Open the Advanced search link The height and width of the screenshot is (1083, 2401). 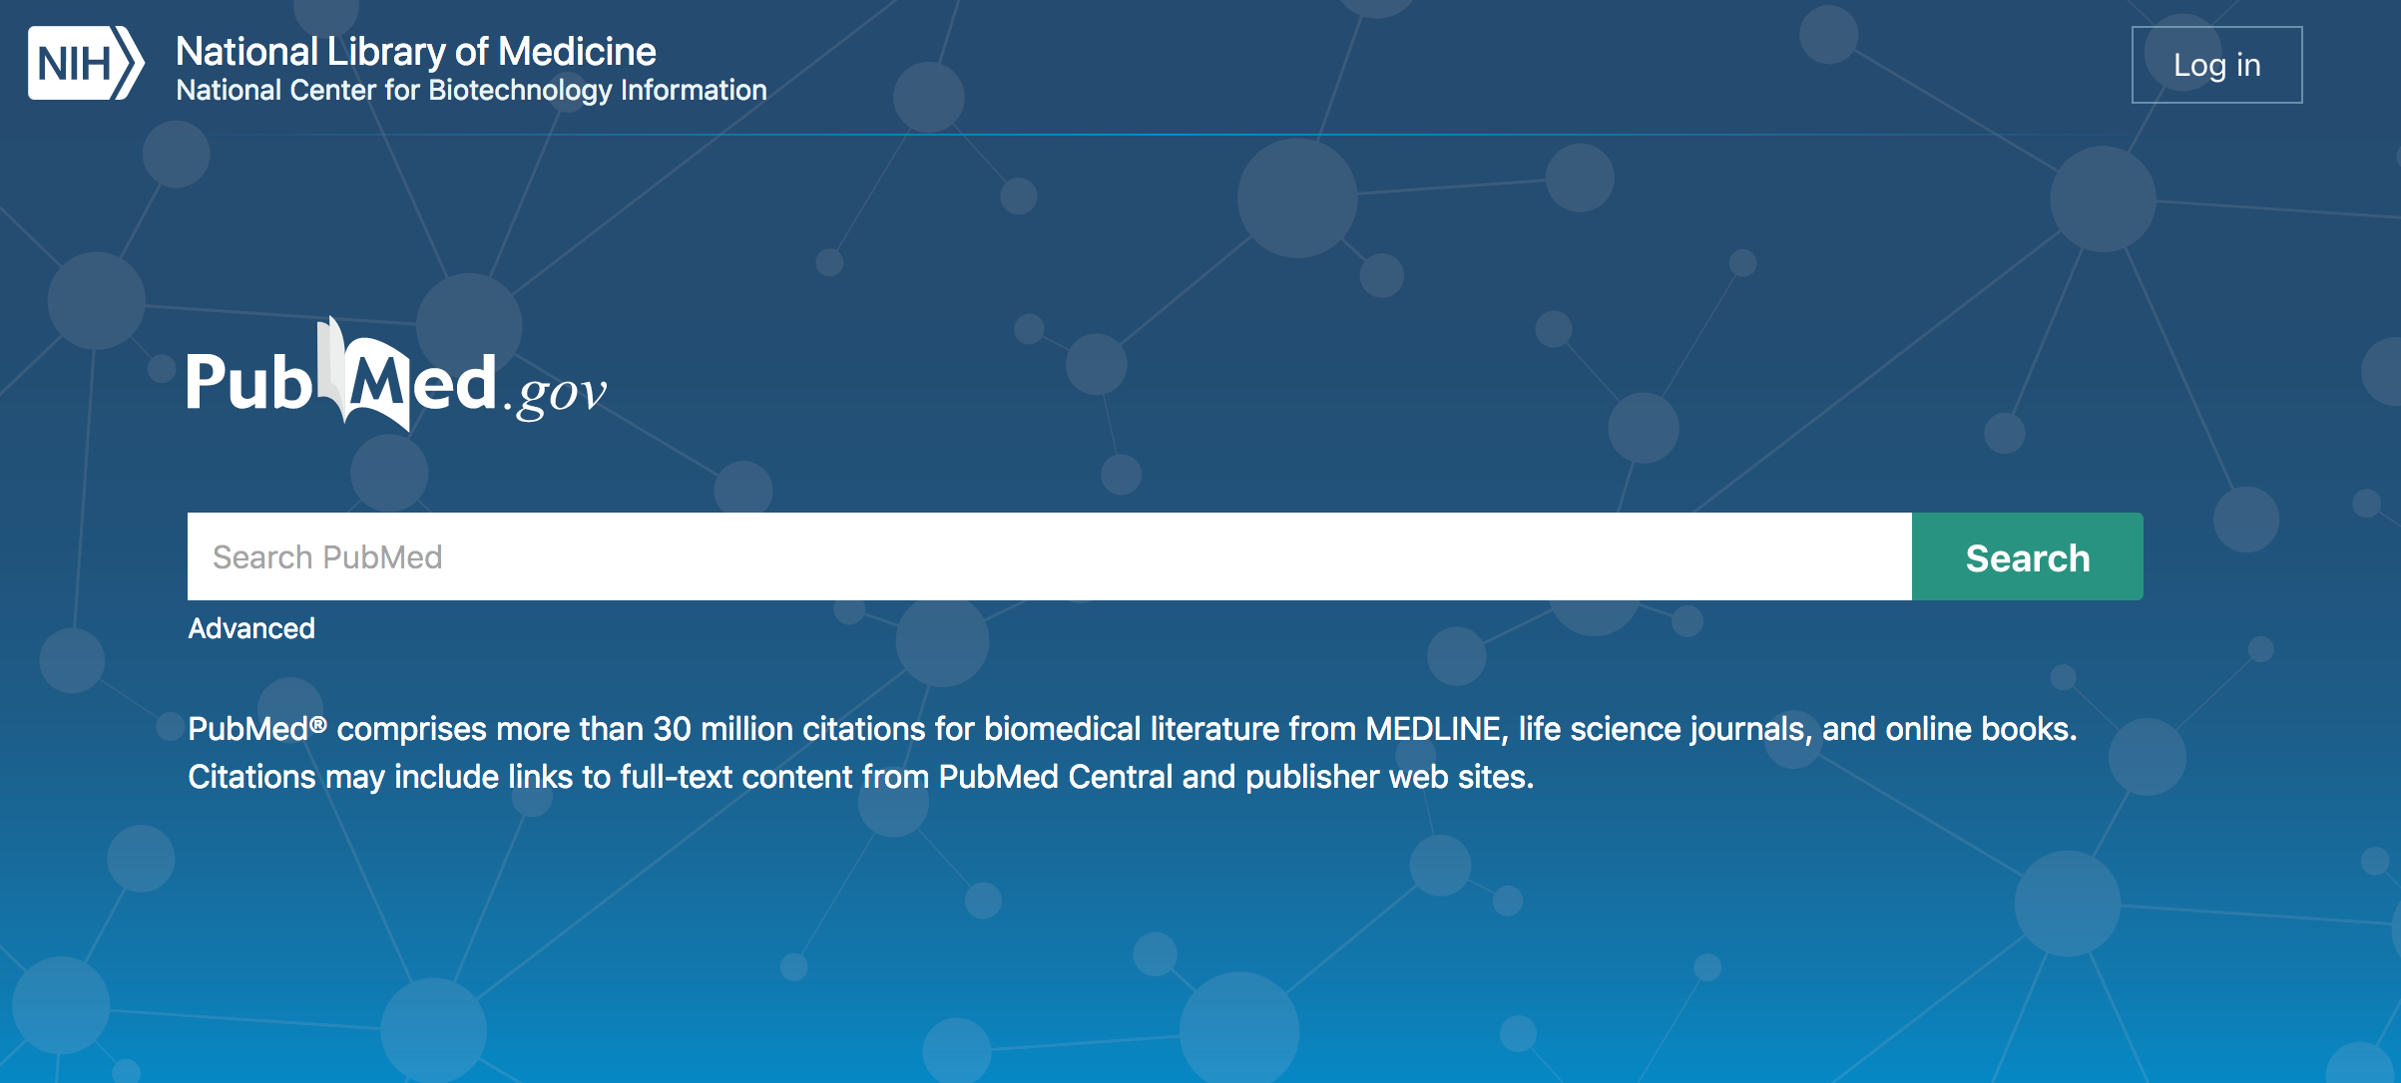coord(251,628)
